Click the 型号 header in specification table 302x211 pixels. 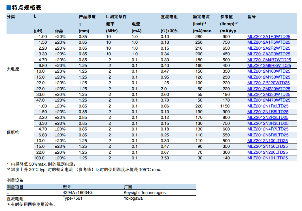click(x=252, y=17)
